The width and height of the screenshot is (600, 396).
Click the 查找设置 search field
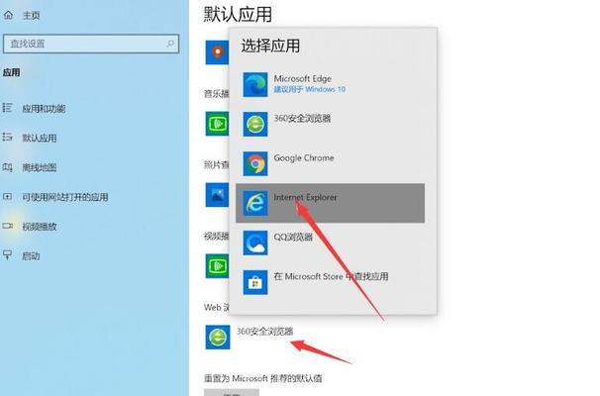coord(91,44)
